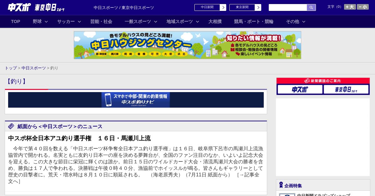Expand the 地域スポーツ dropdown chevron
Image resolution: width=375 pixels, height=196 pixels.
(197, 21)
